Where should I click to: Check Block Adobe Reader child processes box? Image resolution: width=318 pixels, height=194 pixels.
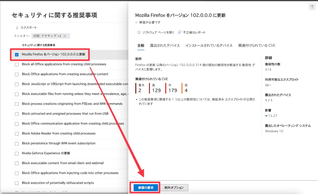click(x=17, y=134)
